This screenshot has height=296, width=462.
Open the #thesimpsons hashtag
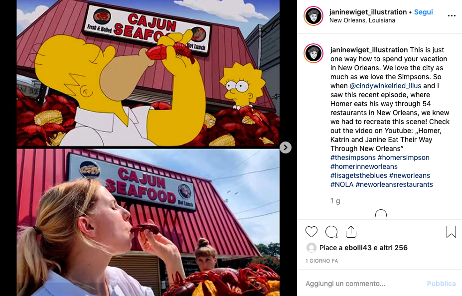click(353, 157)
